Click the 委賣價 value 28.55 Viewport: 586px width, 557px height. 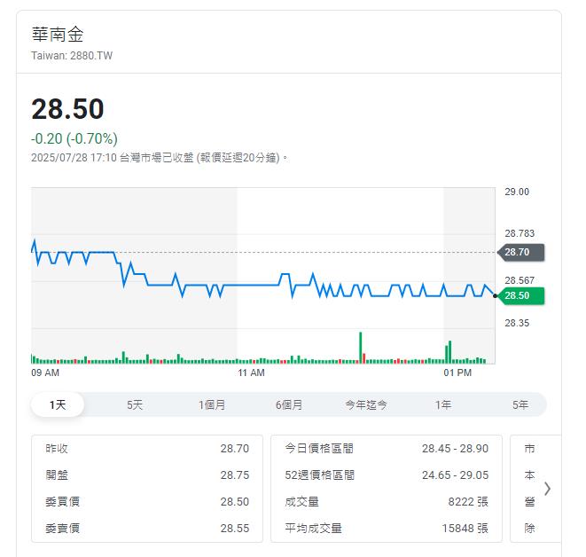pos(235,529)
